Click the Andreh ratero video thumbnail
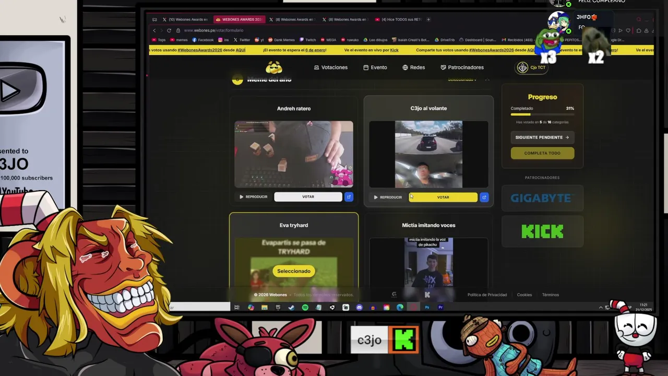Screen dimensions: 668x376 (x=294, y=154)
